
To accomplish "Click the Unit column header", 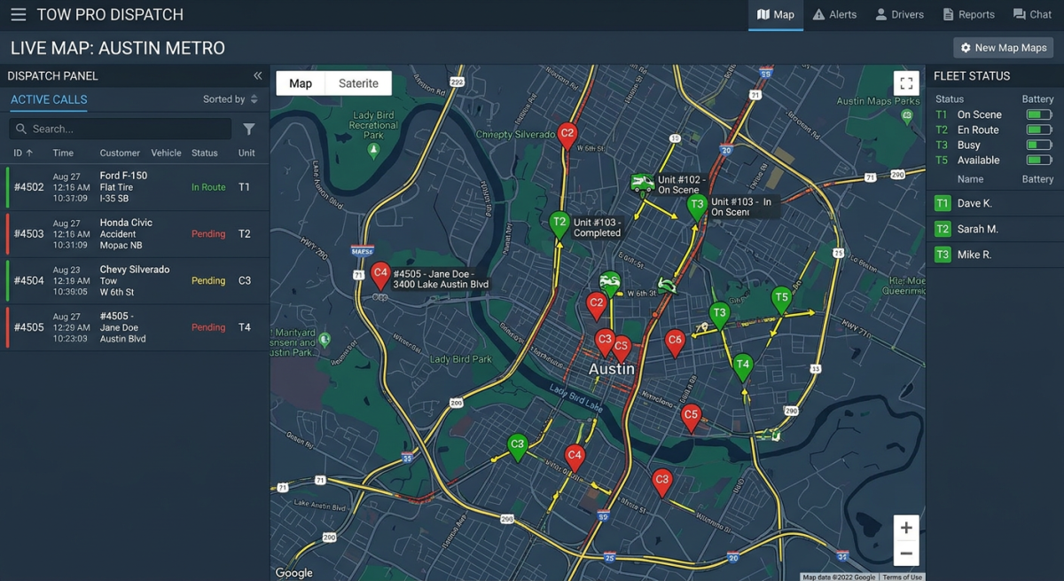I will click(x=246, y=153).
